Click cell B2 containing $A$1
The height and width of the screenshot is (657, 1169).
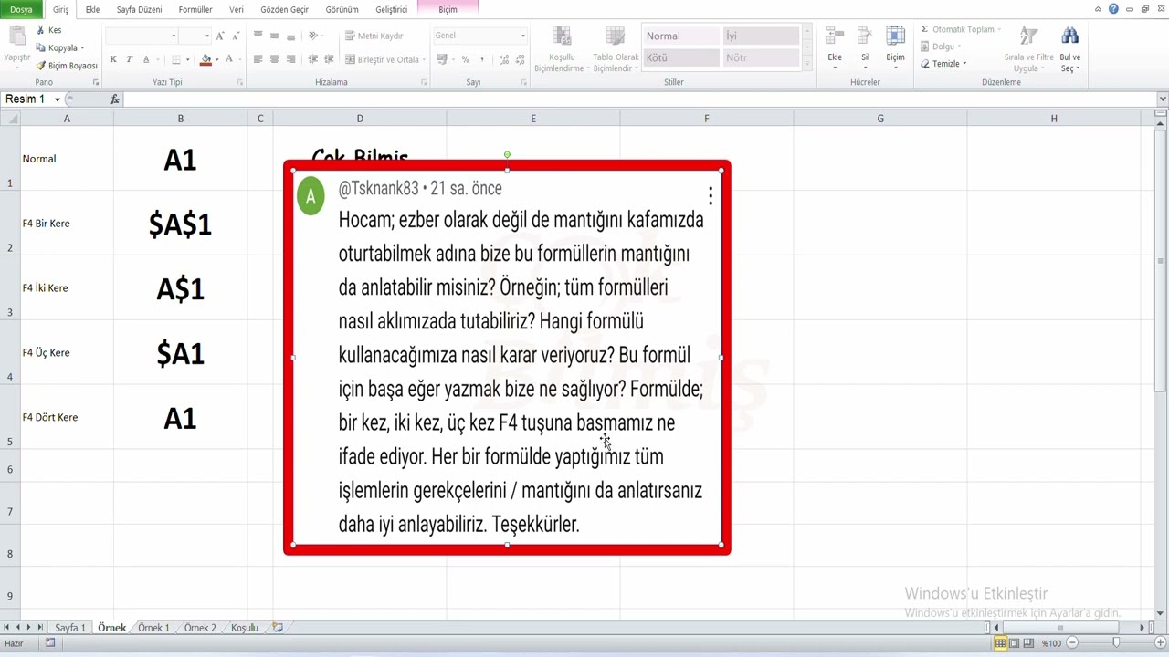pos(180,224)
